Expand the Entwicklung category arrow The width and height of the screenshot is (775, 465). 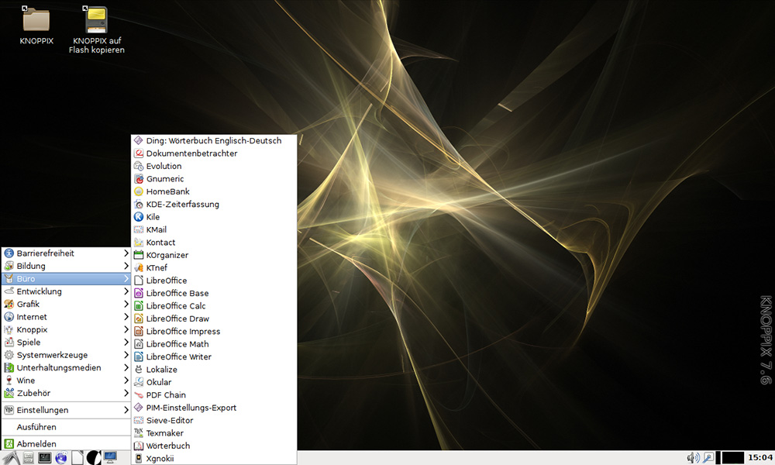(126, 291)
